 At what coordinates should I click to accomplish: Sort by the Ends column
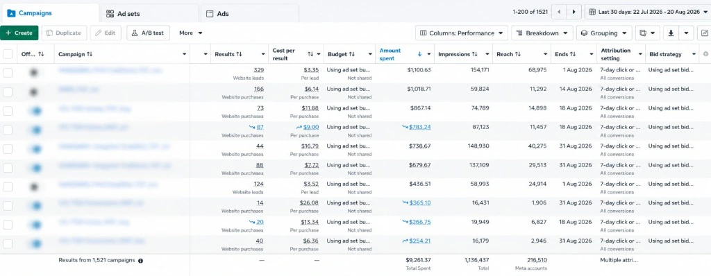pos(573,54)
